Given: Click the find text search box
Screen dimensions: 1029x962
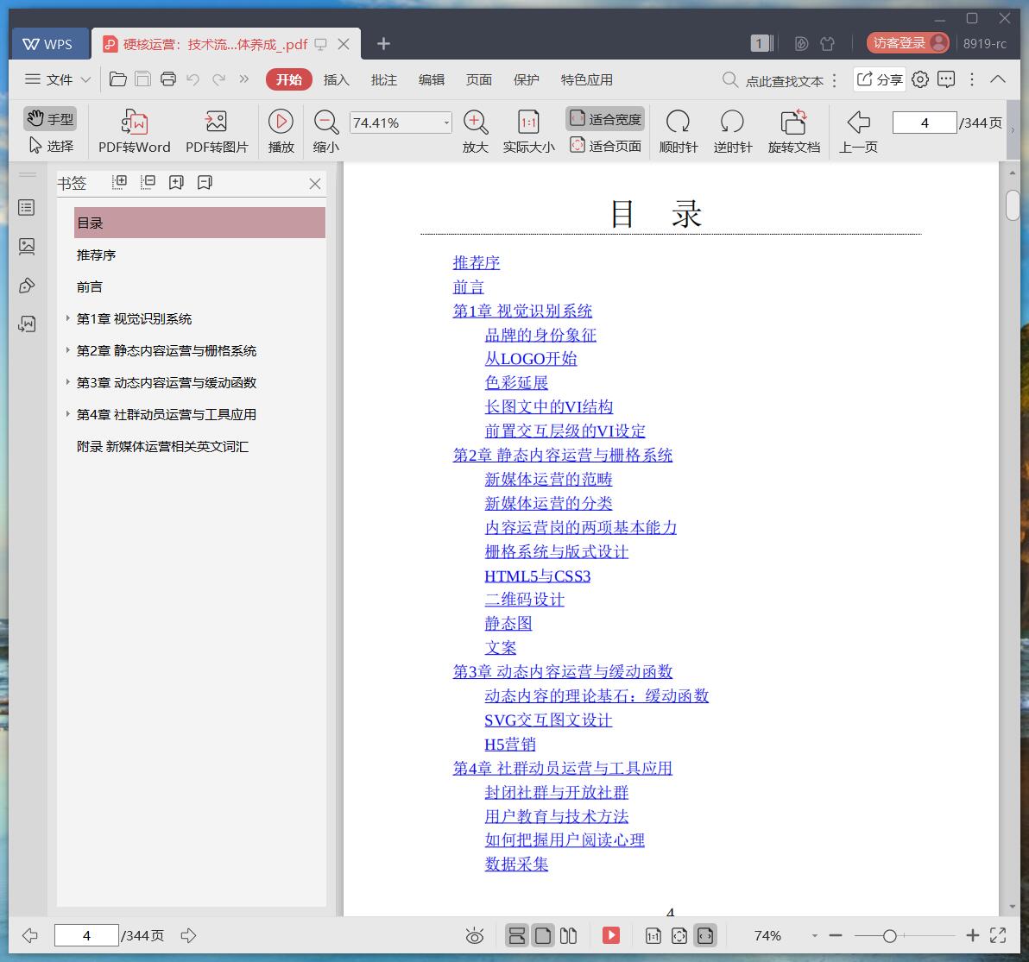Looking at the screenshot, I should tap(773, 80).
